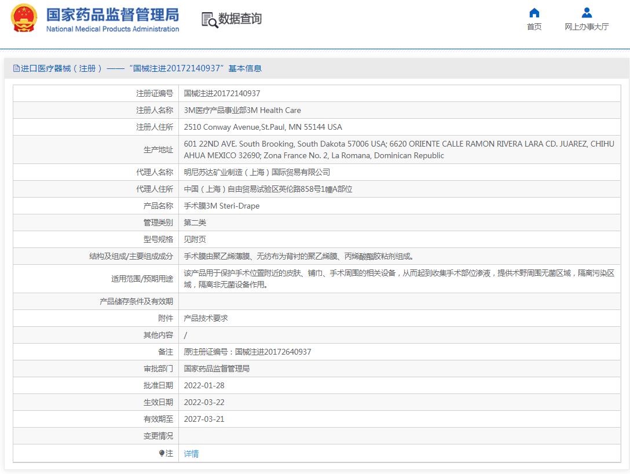Click approval department value 国家药品监督管理局
The width and height of the screenshot is (630, 474).
pos(217,369)
